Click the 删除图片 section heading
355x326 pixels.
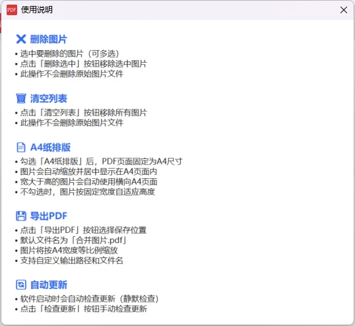tap(49, 39)
